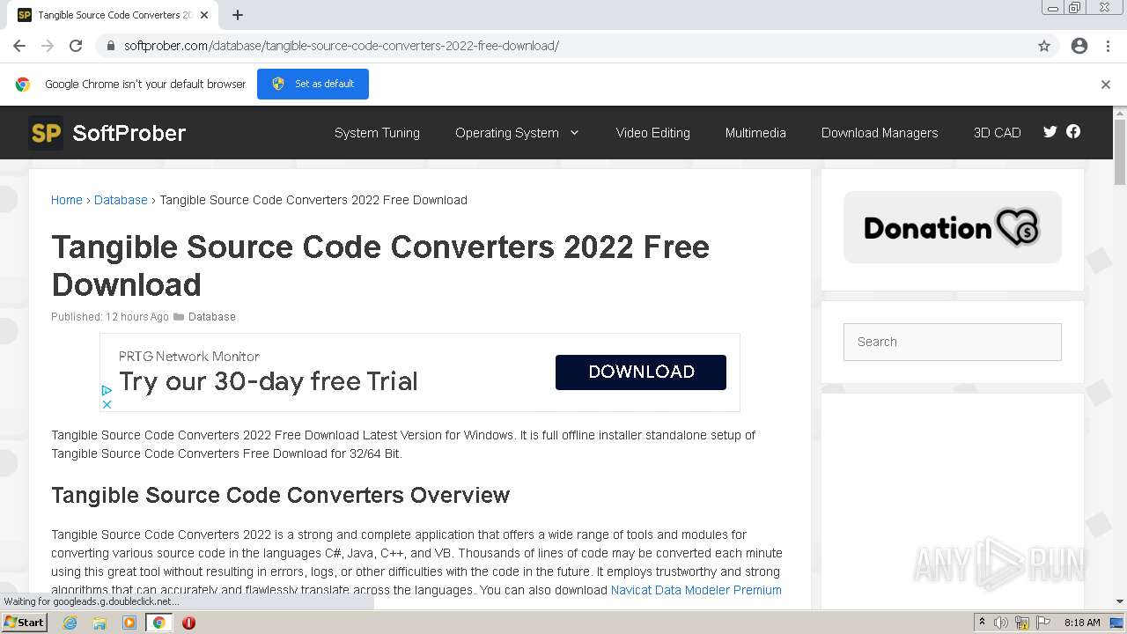The height and width of the screenshot is (634, 1127).
Task: Open File Explorer from taskbar
Action: tap(99, 623)
